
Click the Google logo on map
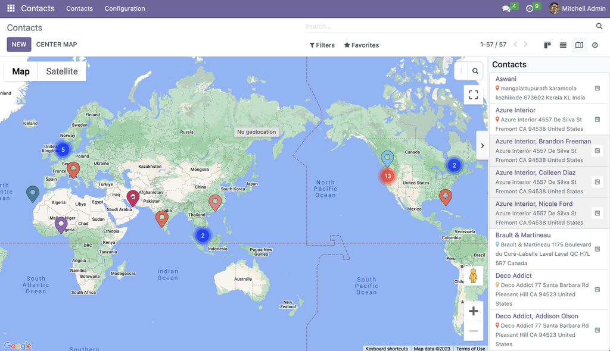[17, 345]
